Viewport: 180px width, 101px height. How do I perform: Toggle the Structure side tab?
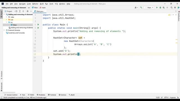point(1,75)
